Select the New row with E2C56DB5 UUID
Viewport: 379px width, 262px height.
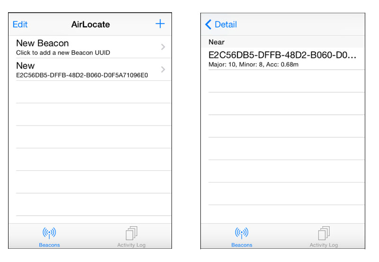tap(90, 69)
